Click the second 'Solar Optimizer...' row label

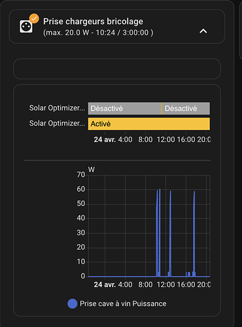pos(57,124)
